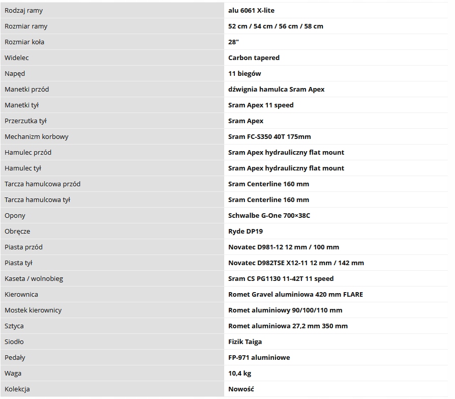Click the 'Rozmiar koła' row label
Image resolution: width=455 pixels, height=399 pixels.
tap(24, 42)
